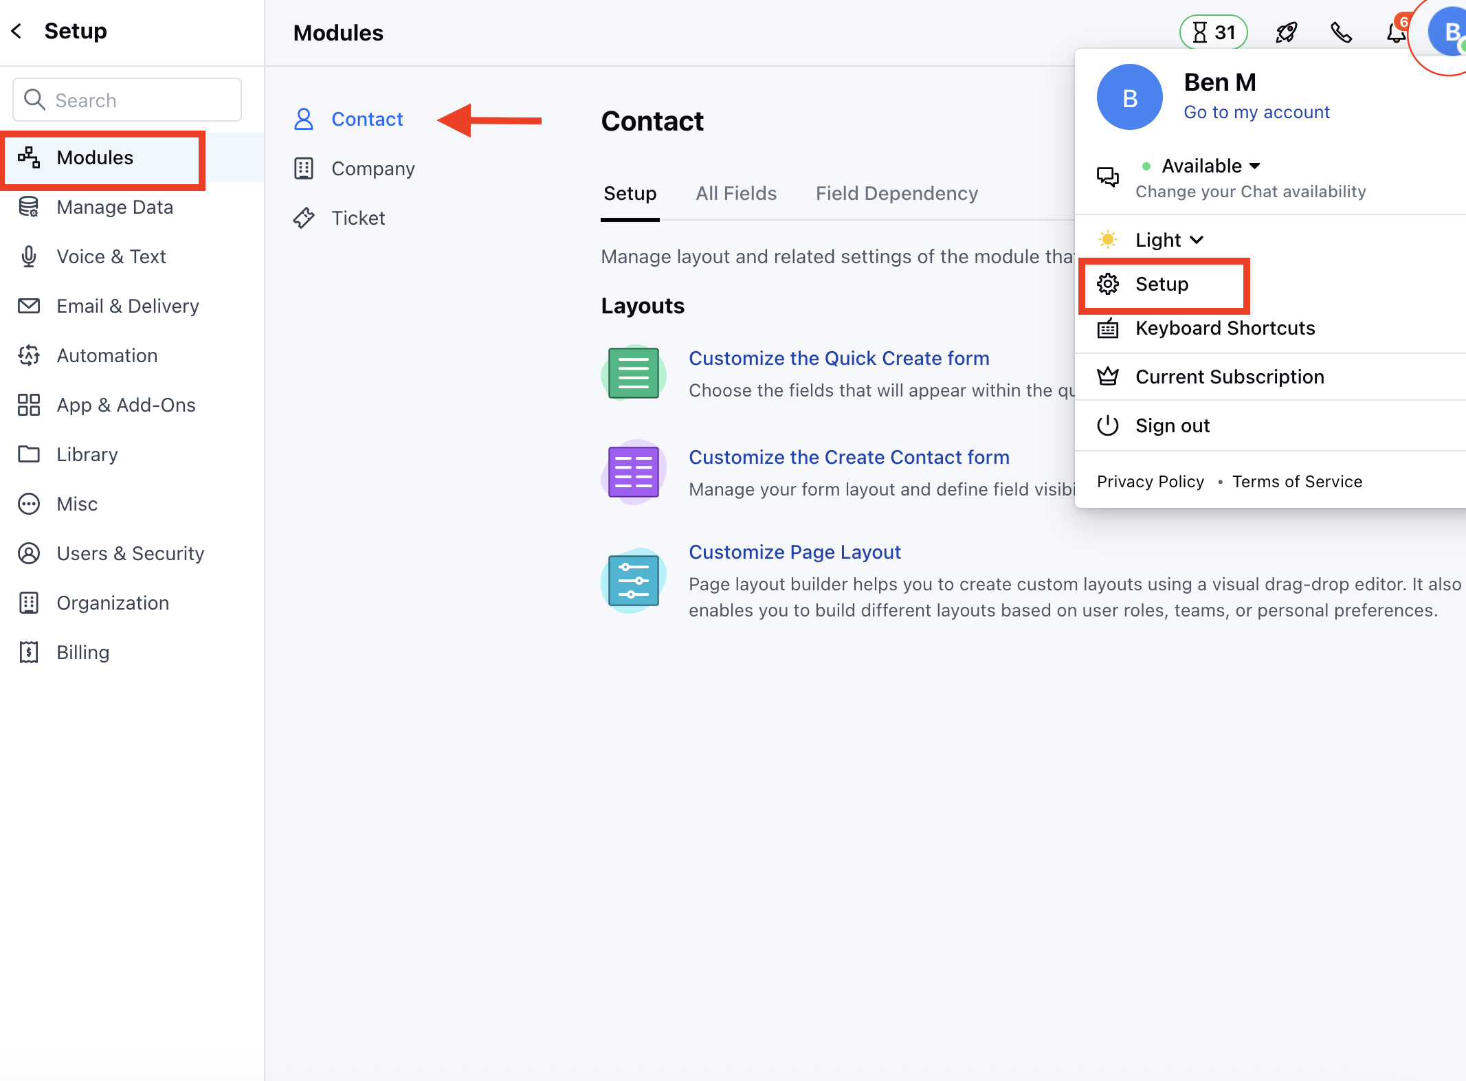Select Keyboard Shortcuts menu item

[1225, 328]
